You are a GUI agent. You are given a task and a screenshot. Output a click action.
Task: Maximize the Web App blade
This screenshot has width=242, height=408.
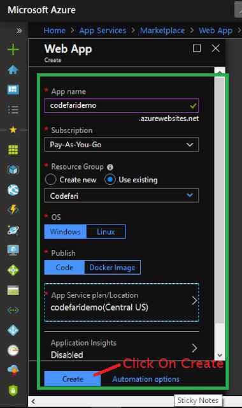pyautogui.click(x=197, y=48)
